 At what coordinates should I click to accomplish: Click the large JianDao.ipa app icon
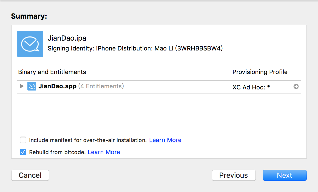[30, 44]
